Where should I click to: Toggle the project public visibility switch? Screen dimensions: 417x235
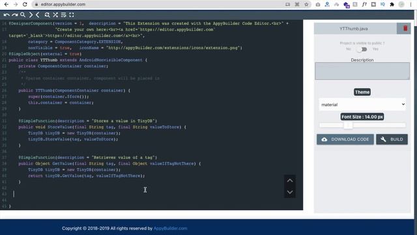(362, 50)
